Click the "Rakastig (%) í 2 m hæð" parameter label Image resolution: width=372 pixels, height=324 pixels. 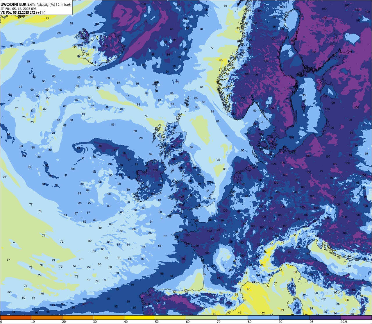point(53,4)
